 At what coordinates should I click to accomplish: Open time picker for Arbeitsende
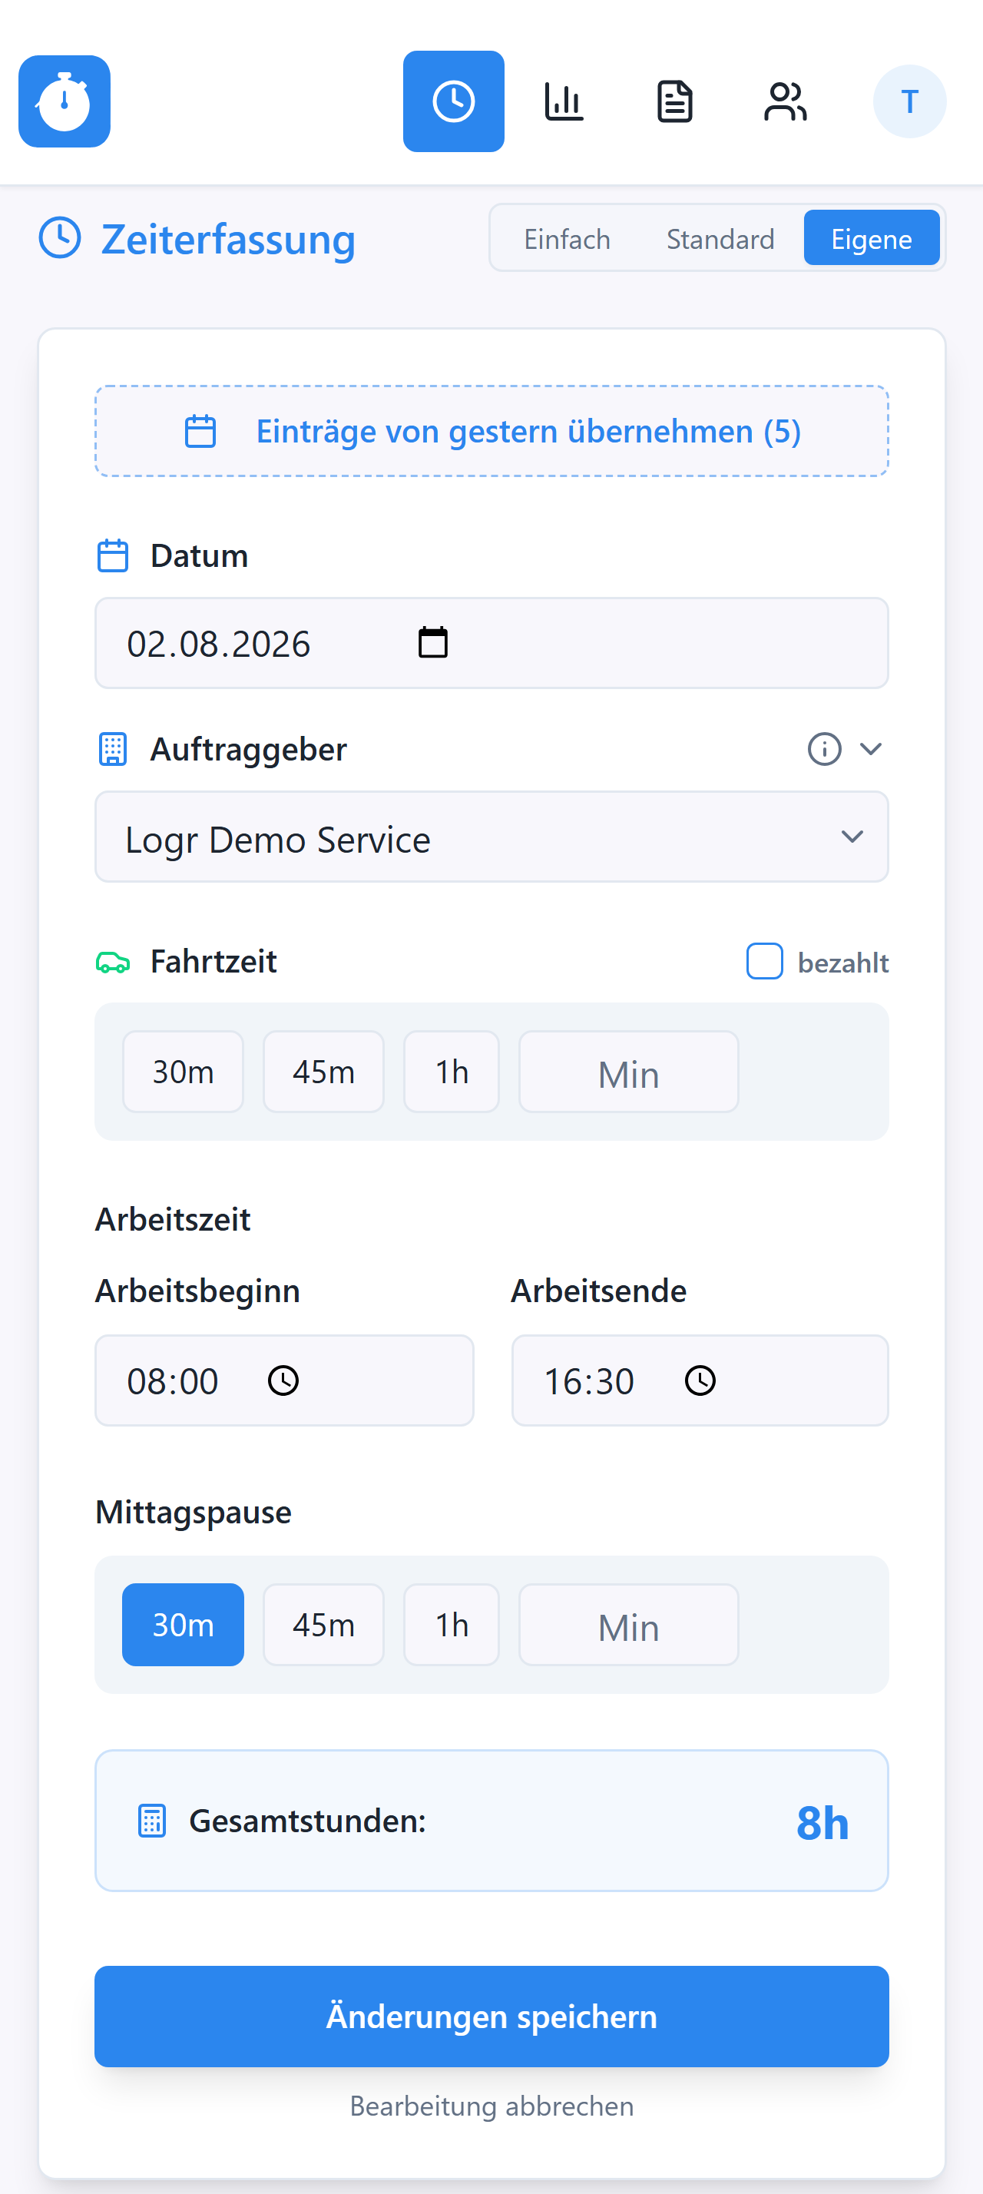click(700, 1380)
